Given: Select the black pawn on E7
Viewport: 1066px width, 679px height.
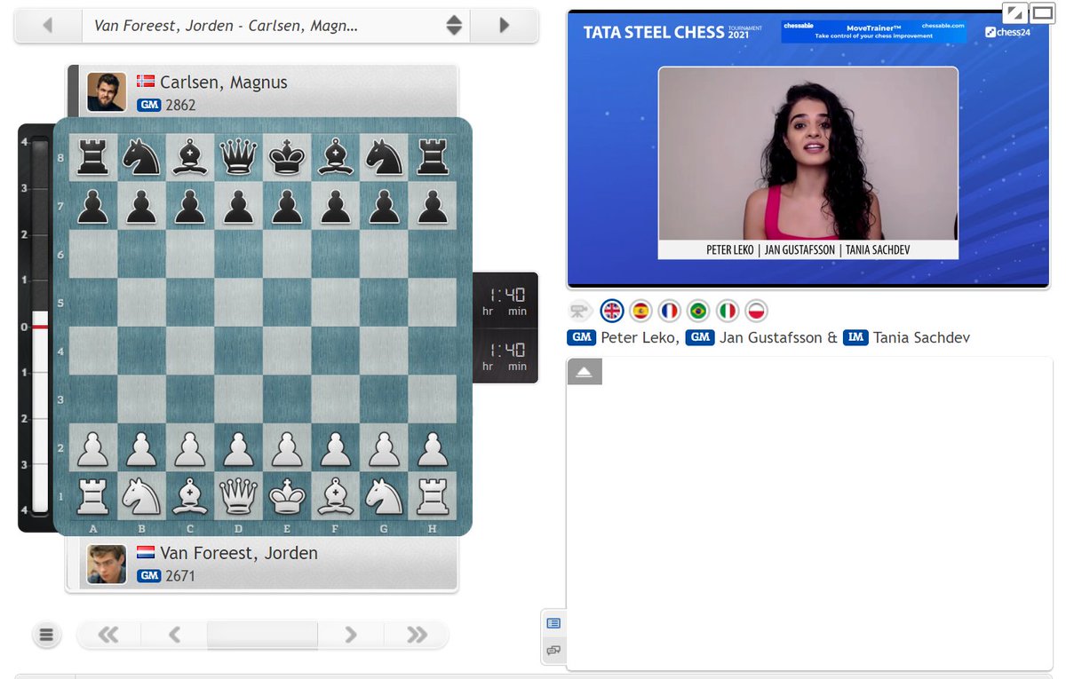Looking at the screenshot, I should (287, 206).
